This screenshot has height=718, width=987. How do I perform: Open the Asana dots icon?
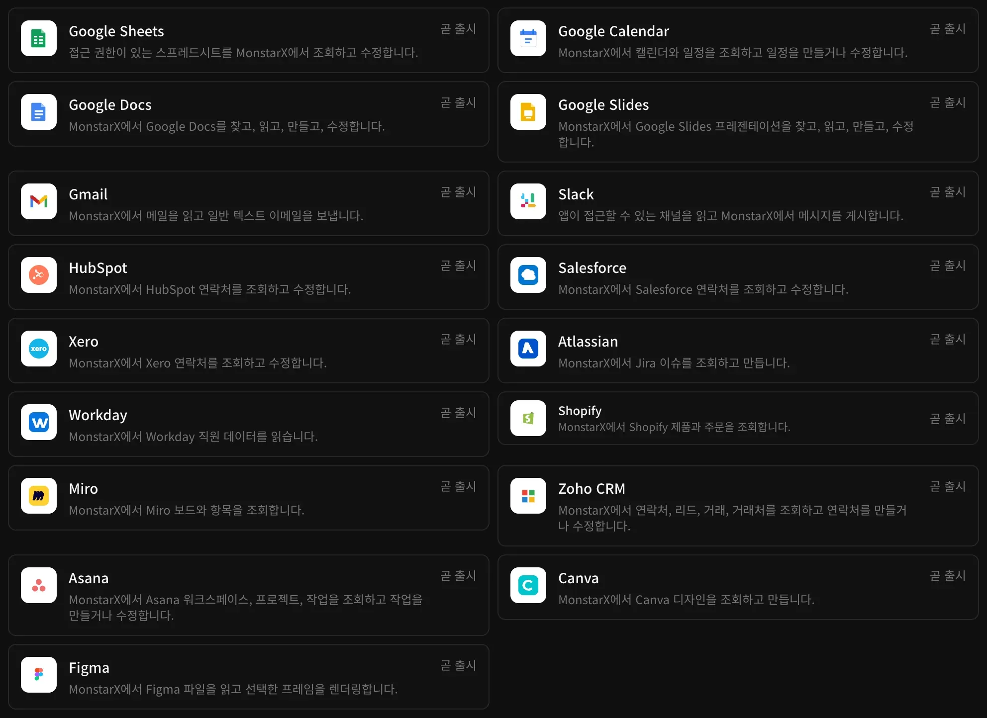[x=39, y=585]
